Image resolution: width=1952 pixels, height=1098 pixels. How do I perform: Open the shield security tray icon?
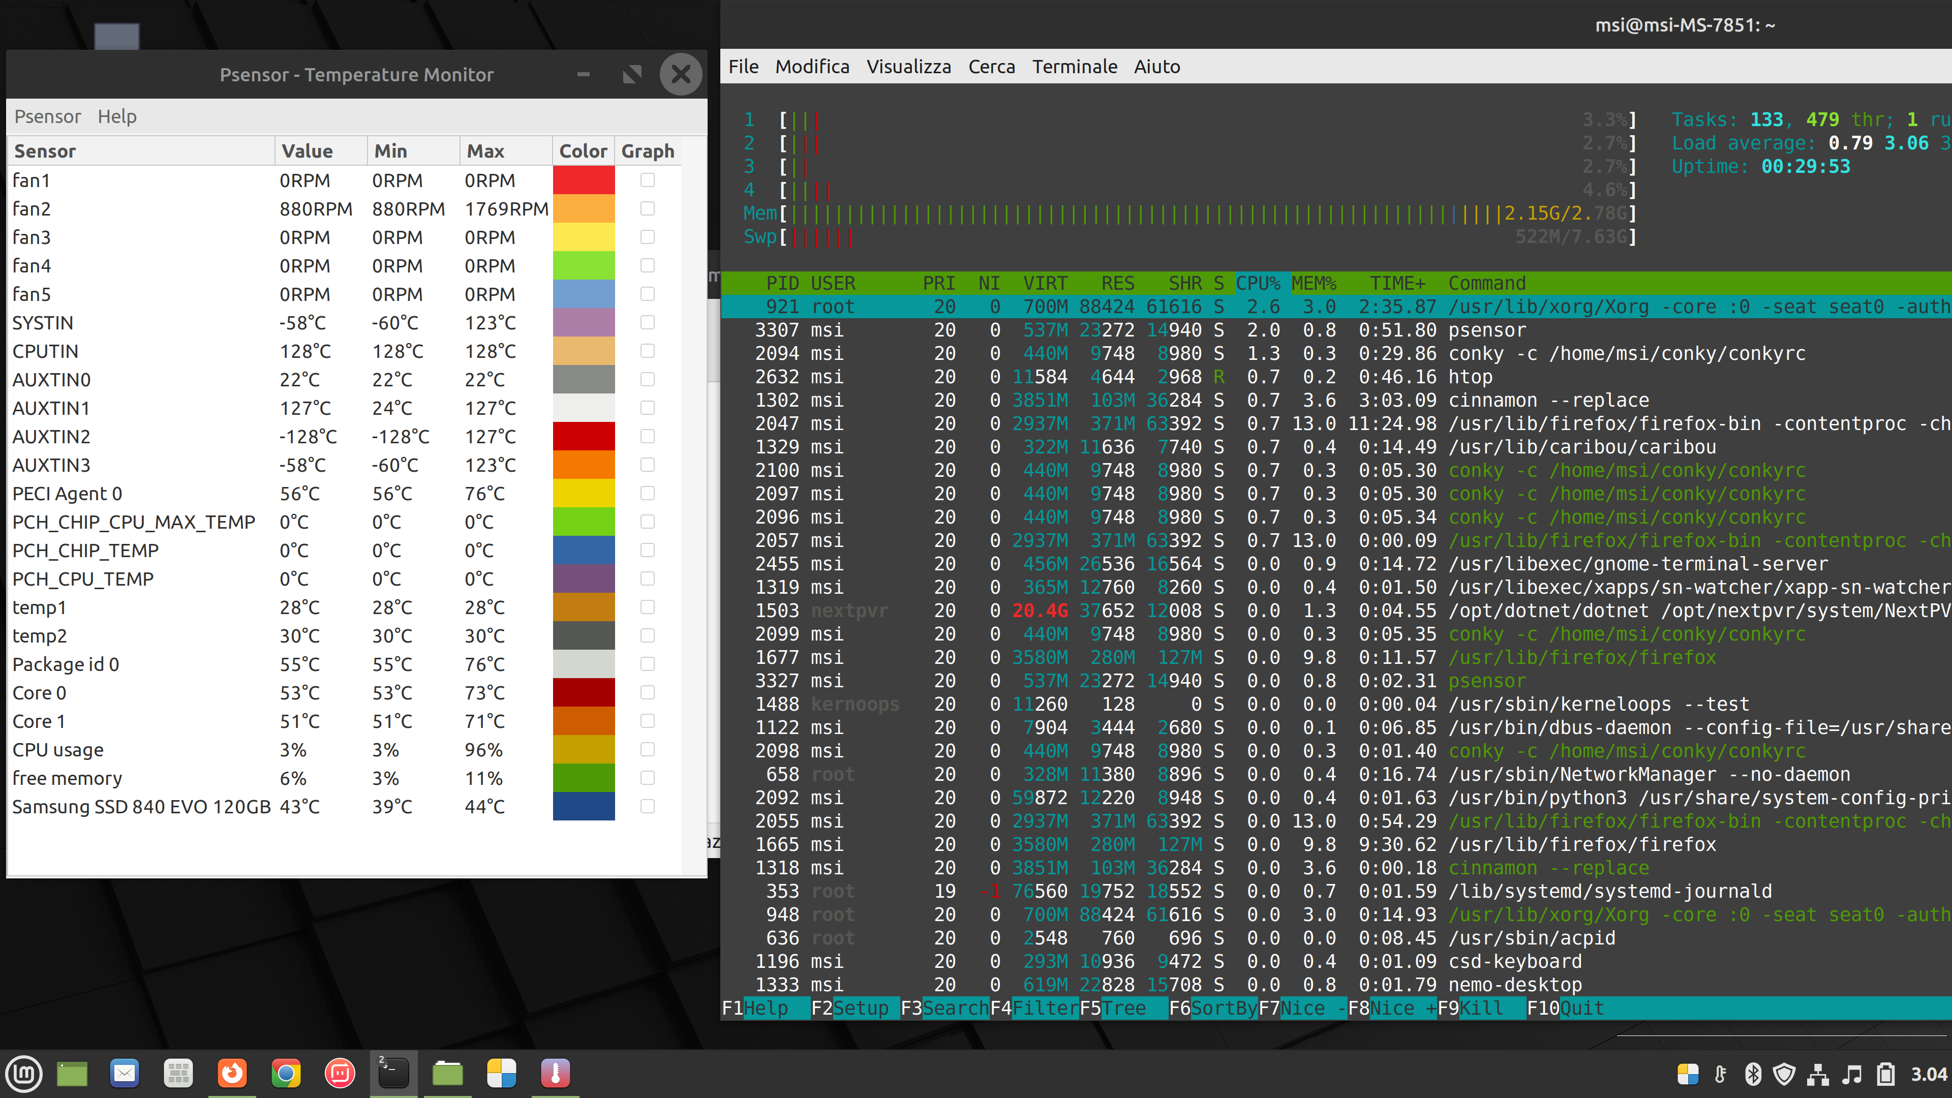(1785, 1075)
